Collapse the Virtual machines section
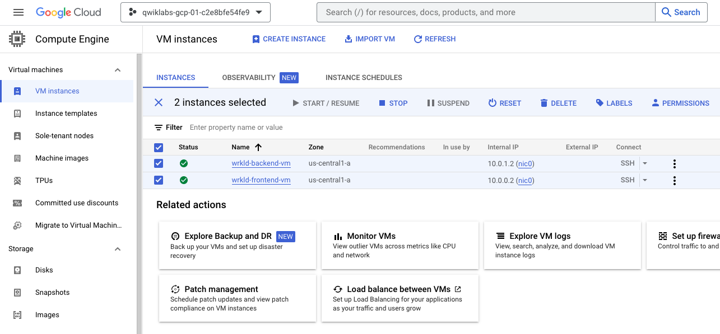 point(118,70)
